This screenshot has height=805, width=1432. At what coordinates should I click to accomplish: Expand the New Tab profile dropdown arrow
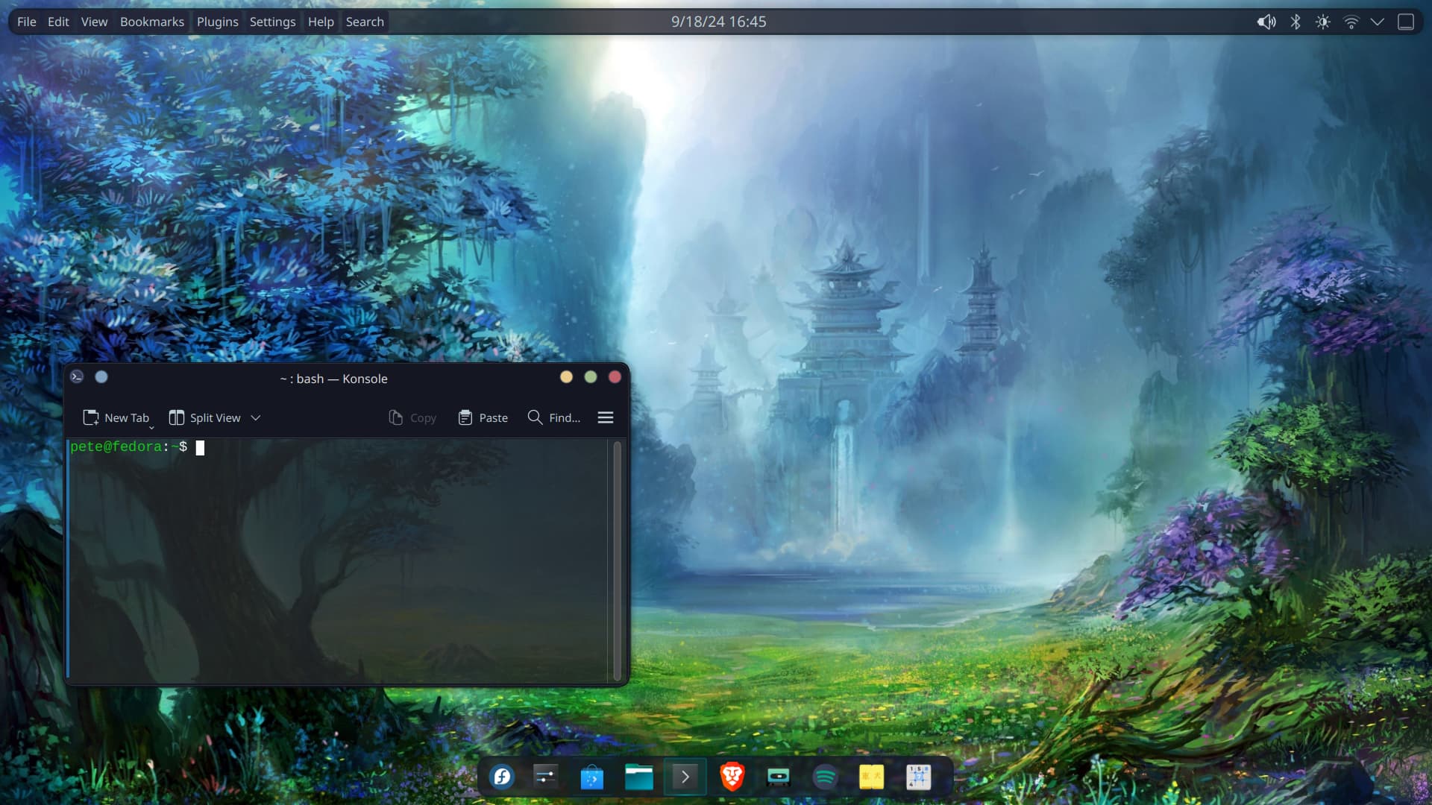coord(151,427)
